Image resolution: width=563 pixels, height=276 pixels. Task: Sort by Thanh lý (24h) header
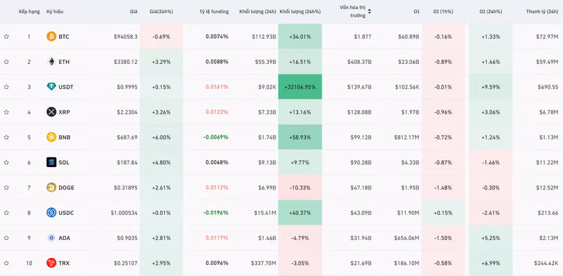tap(542, 12)
